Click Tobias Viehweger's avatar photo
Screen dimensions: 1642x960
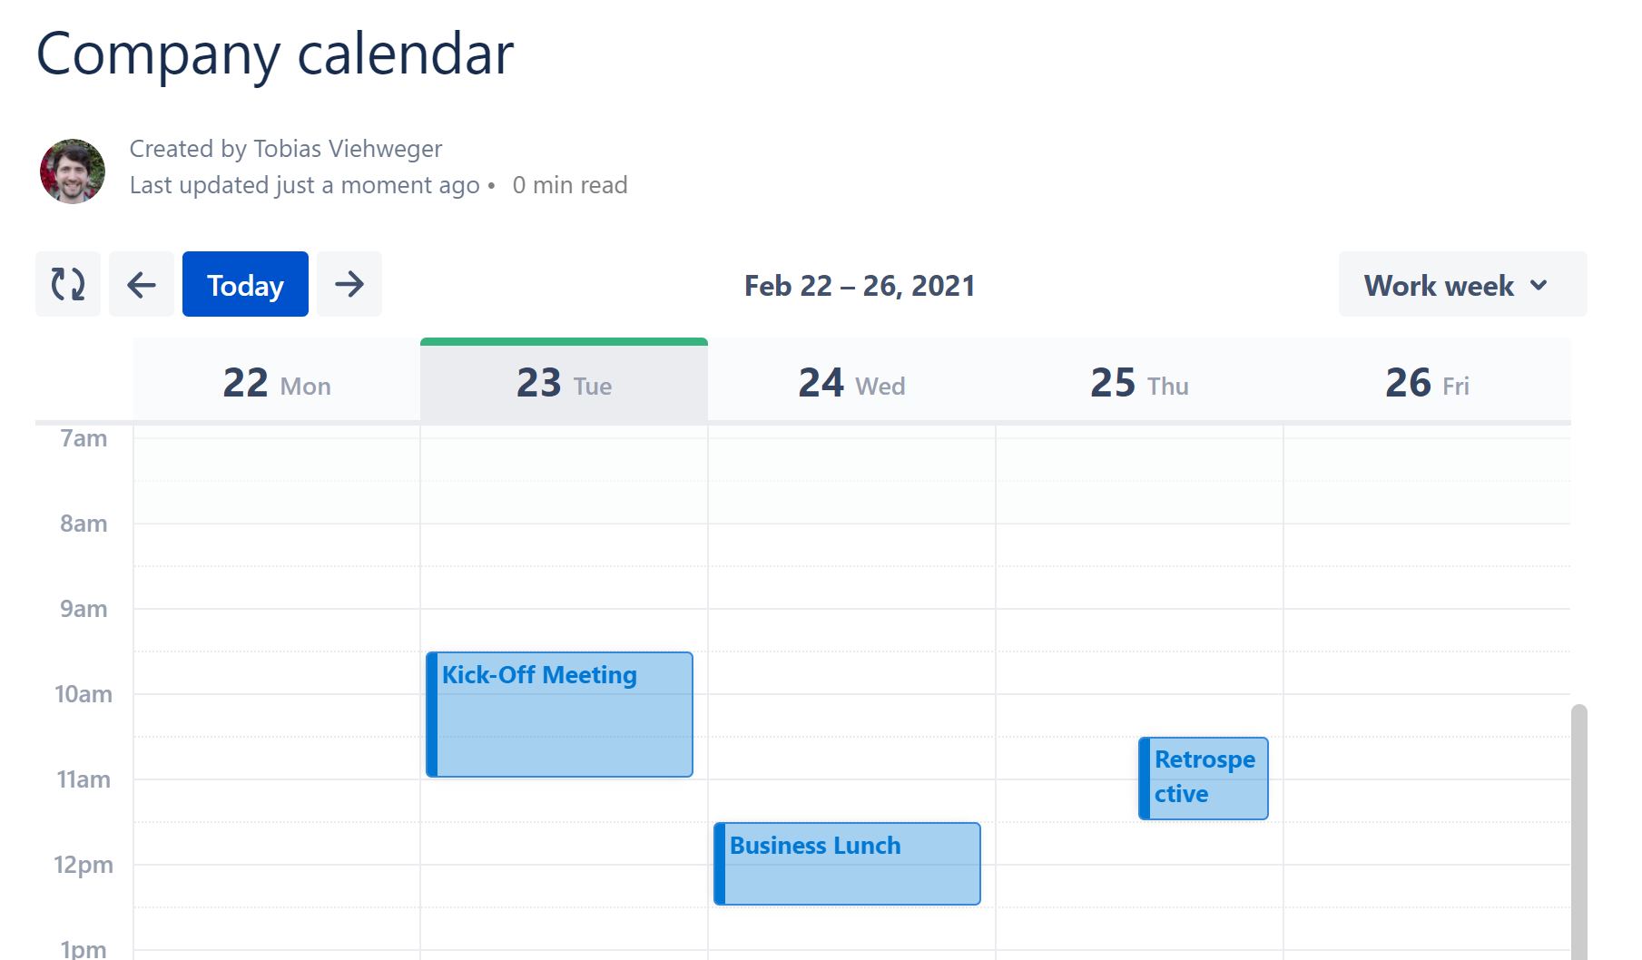(73, 171)
